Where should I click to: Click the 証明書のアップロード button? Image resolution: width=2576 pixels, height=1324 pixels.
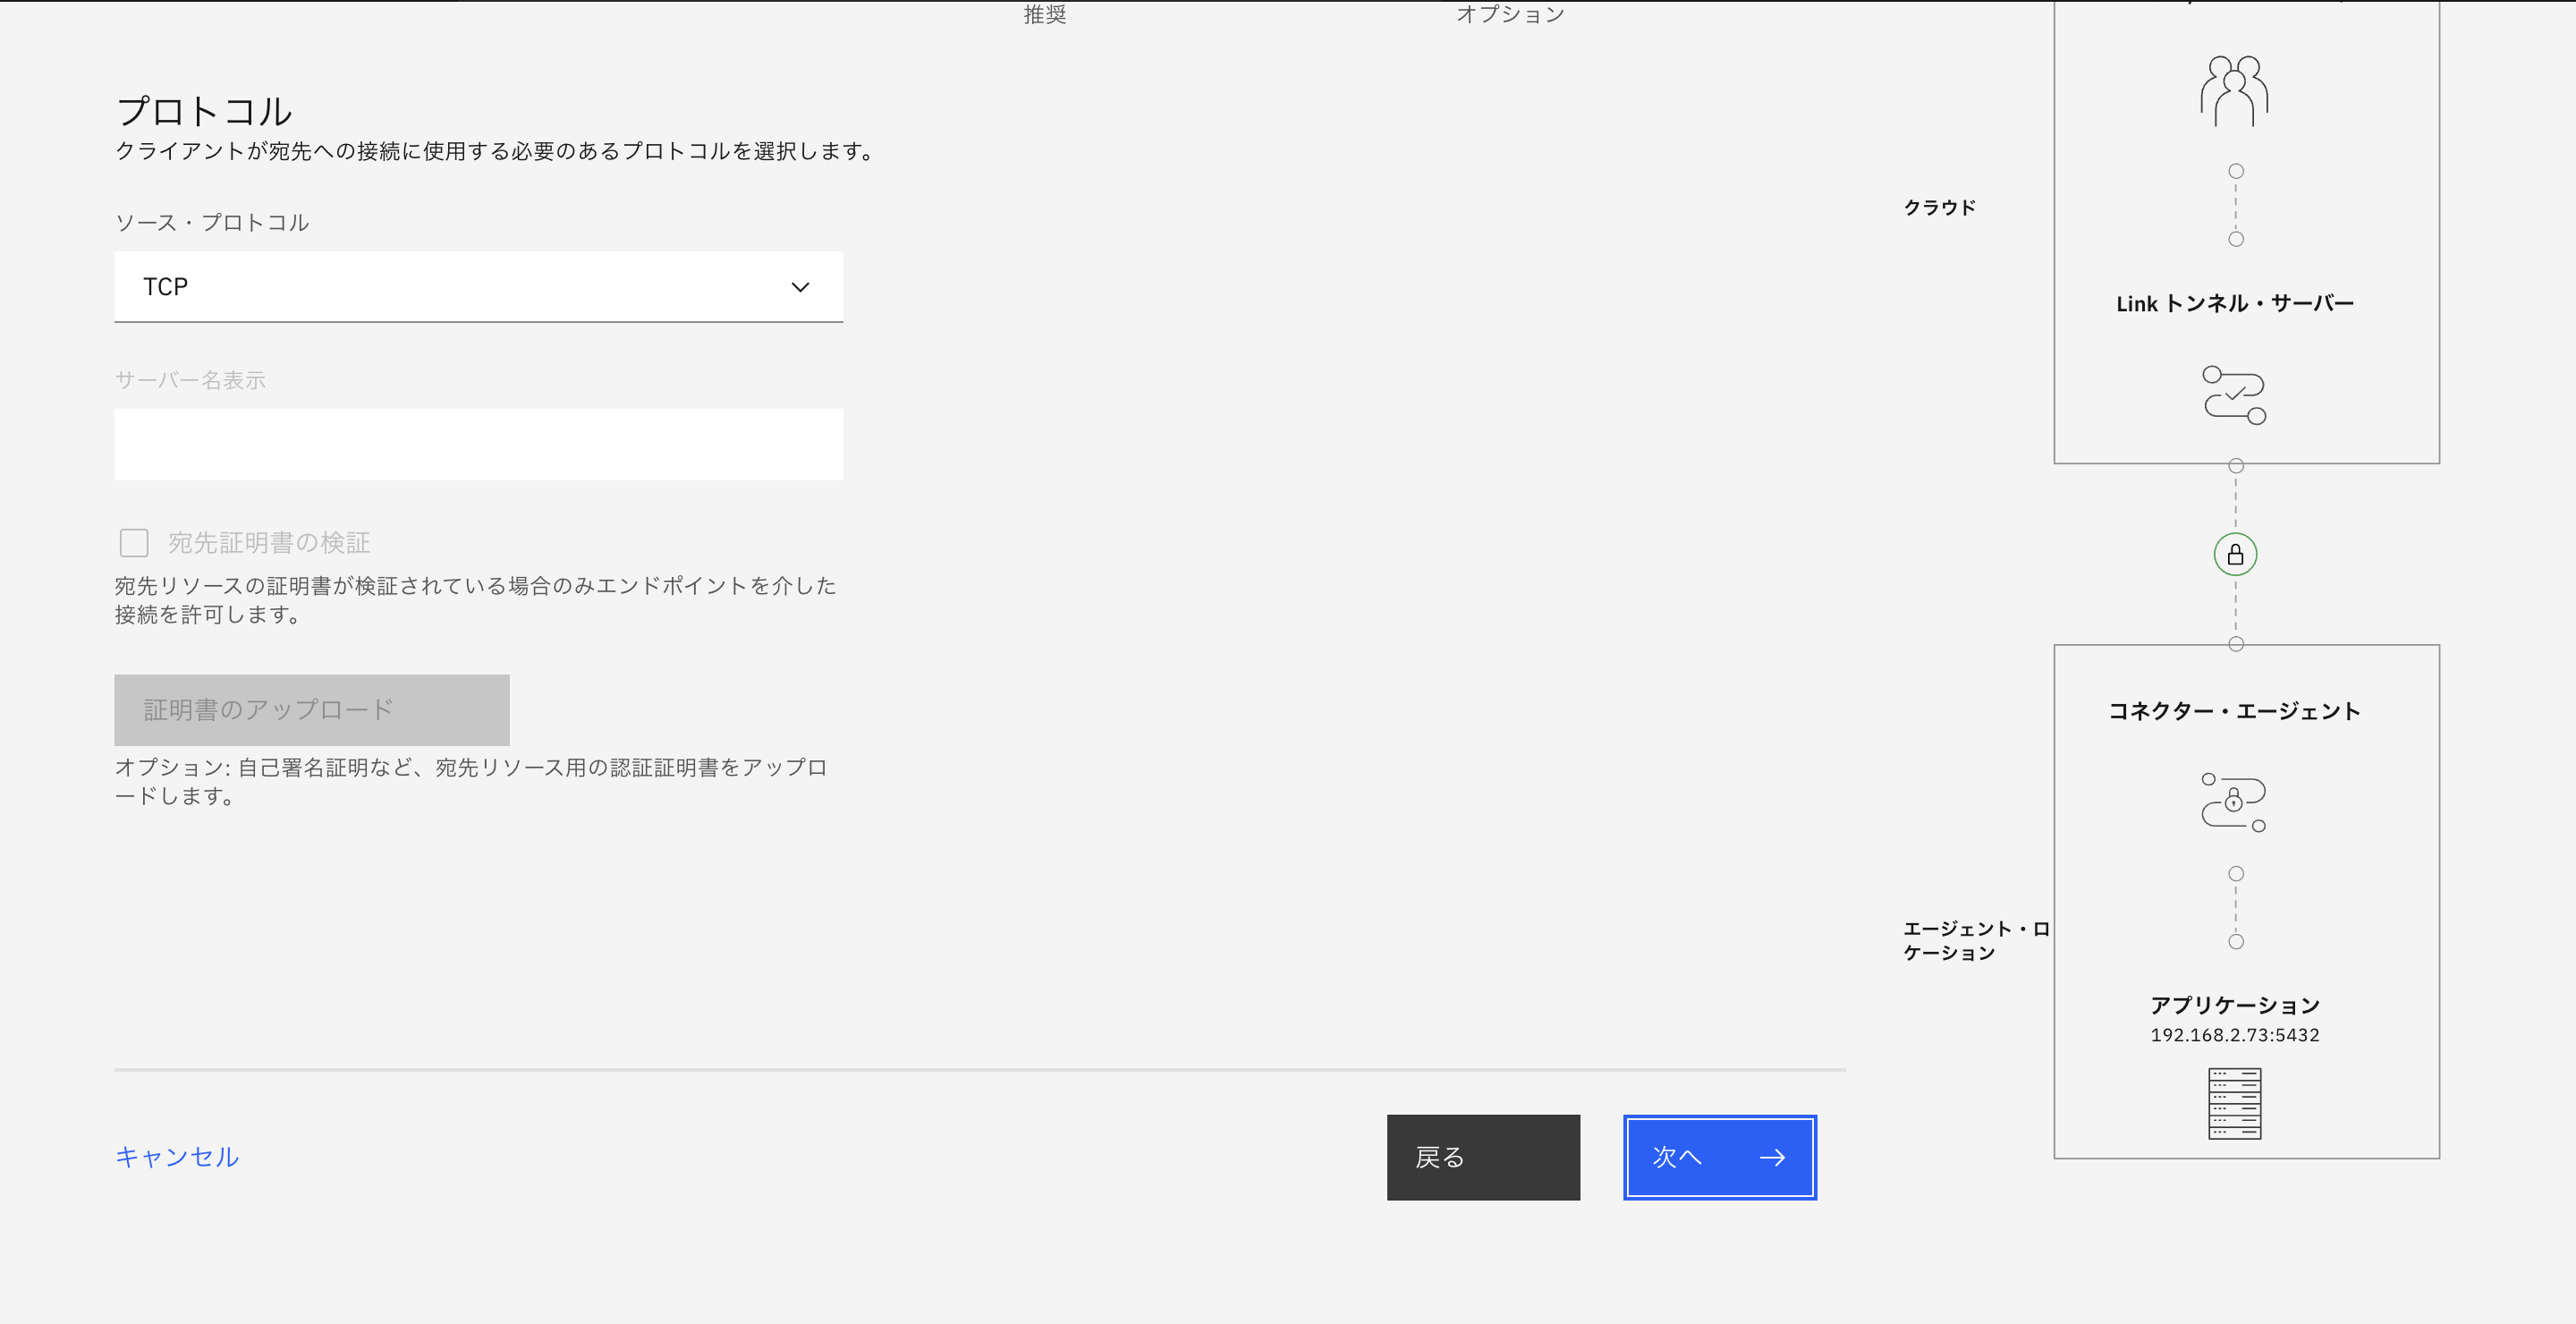(312, 709)
